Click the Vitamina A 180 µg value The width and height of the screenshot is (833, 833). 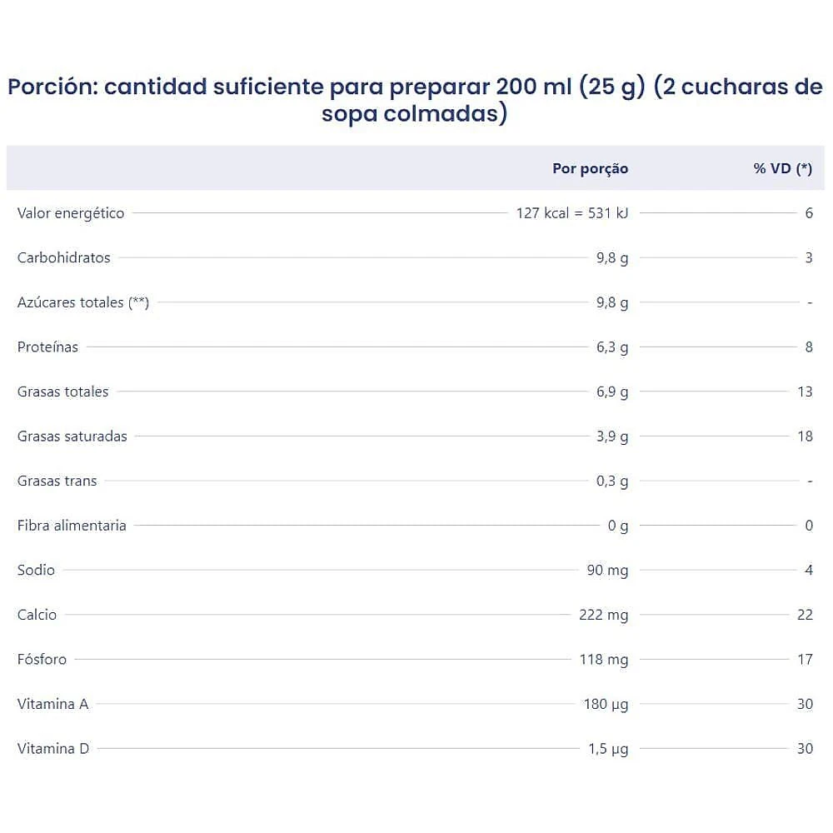606,704
